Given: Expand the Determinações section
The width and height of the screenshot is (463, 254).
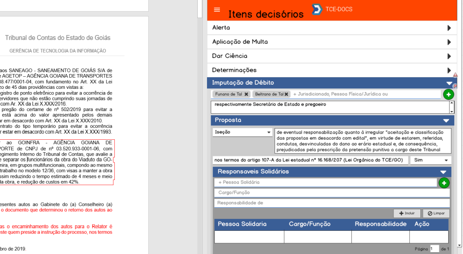Looking at the screenshot, I should pos(449,70).
